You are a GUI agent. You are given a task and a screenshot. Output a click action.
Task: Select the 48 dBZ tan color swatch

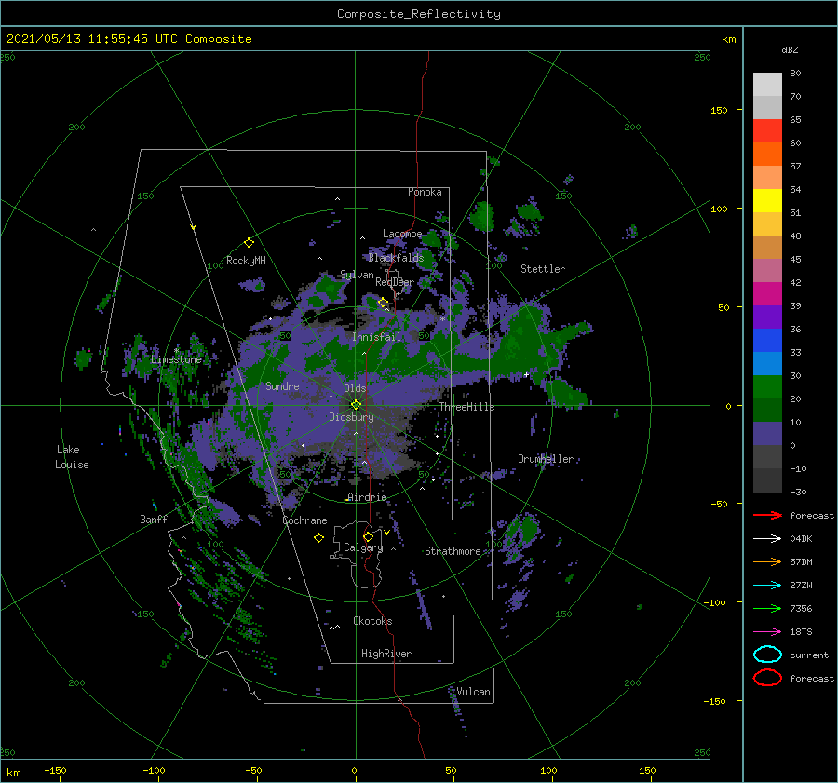click(x=767, y=247)
